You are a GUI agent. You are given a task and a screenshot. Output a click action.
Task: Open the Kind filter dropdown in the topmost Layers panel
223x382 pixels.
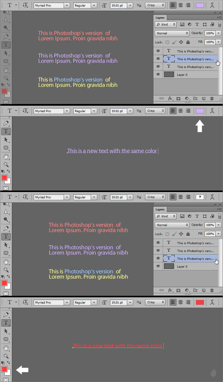[x=166, y=24]
